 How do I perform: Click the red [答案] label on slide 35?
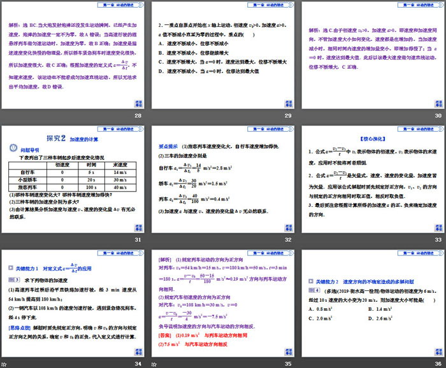point(165,336)
